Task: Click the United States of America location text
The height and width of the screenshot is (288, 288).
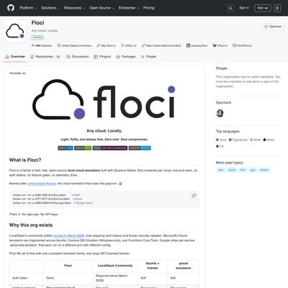Action: (76, 45)
